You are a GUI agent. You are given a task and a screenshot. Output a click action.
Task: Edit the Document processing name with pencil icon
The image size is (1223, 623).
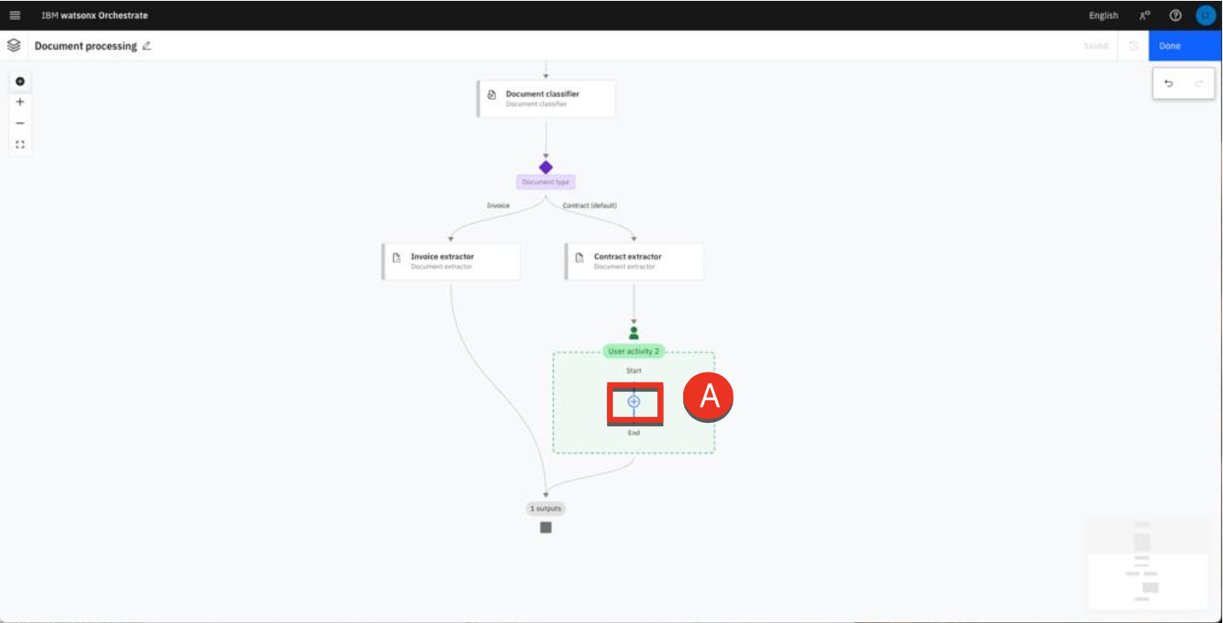point(147,46)
